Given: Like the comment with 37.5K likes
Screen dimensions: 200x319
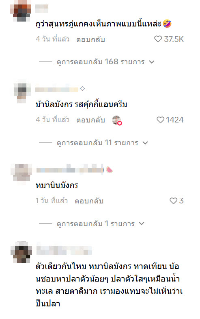Looking at the screenshot, I should [158, 39].
